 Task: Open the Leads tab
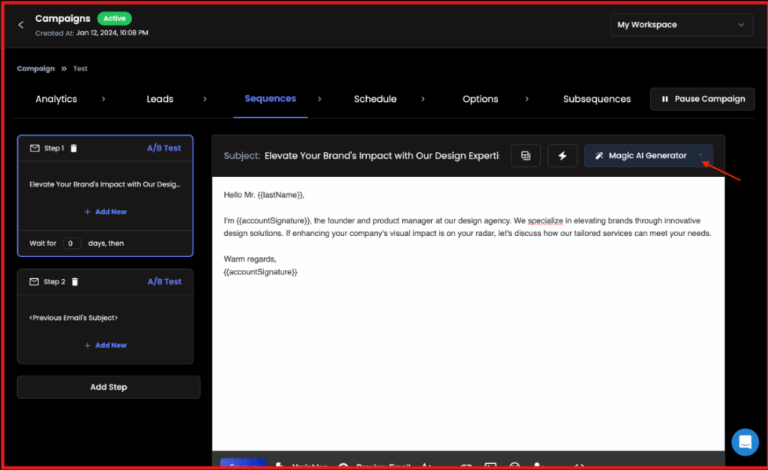tap(160, 99)
